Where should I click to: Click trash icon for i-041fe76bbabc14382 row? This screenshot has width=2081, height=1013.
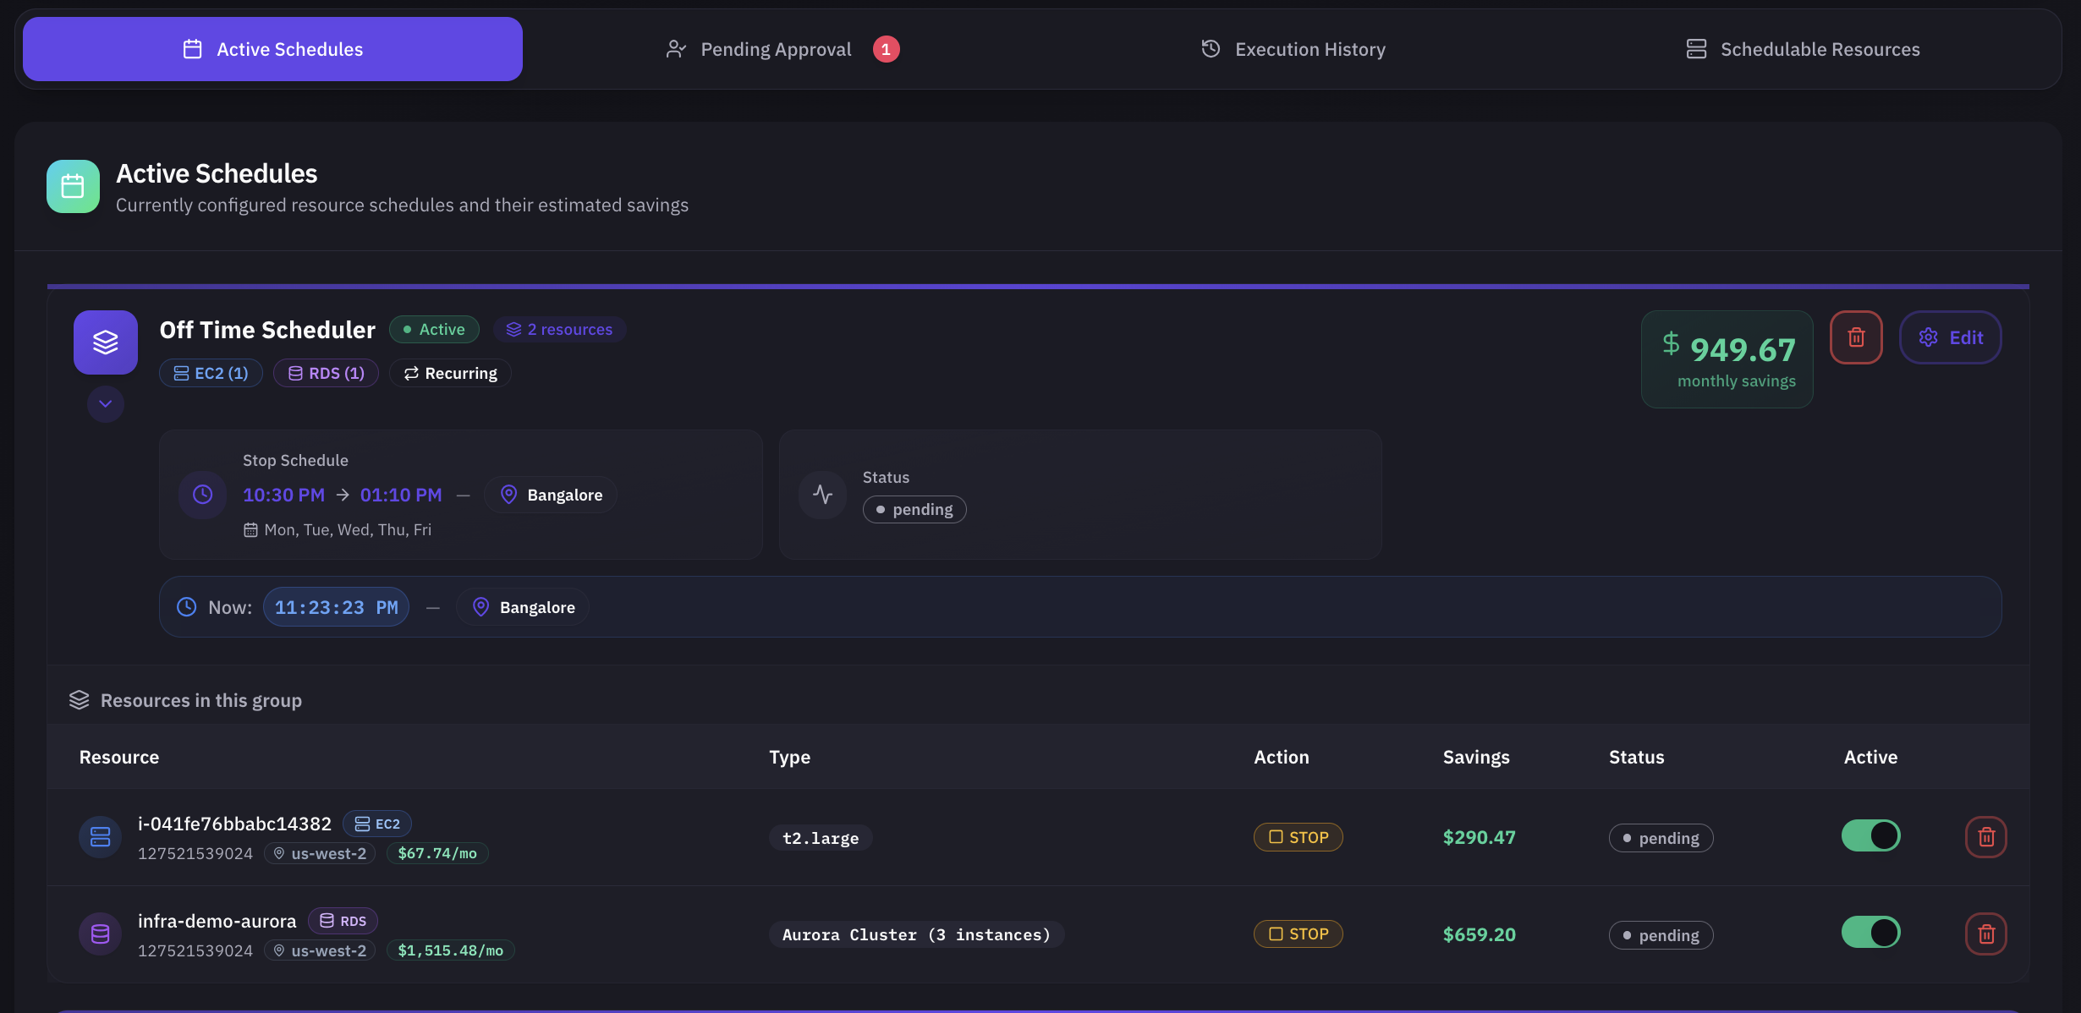pos(1985,837)
